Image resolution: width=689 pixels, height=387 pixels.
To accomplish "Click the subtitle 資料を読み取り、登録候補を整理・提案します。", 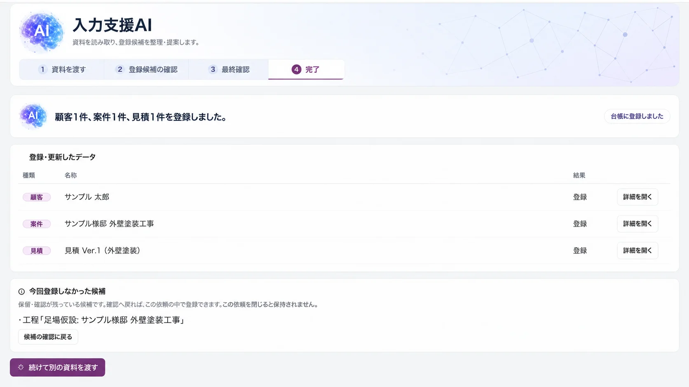I will tap(136, 42).
